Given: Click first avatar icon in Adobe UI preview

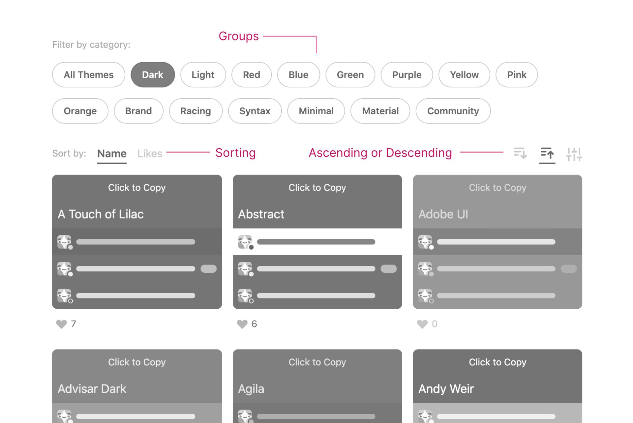Looking at the screenshot, I should 425,242.
